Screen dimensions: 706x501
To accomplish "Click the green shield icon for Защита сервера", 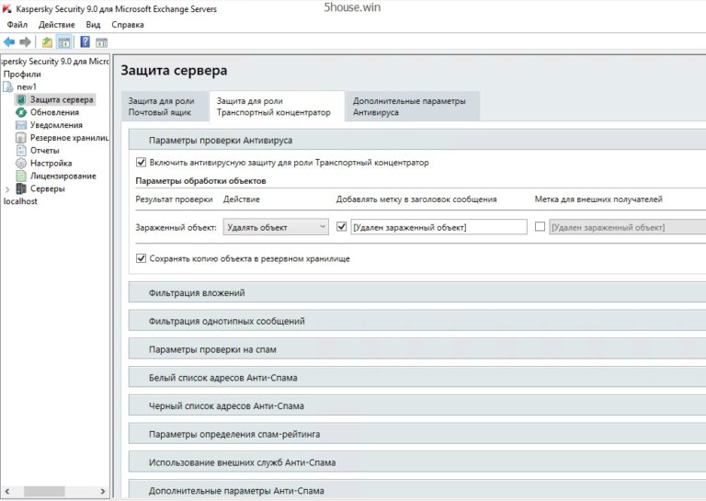I will [x=21, y=99].
